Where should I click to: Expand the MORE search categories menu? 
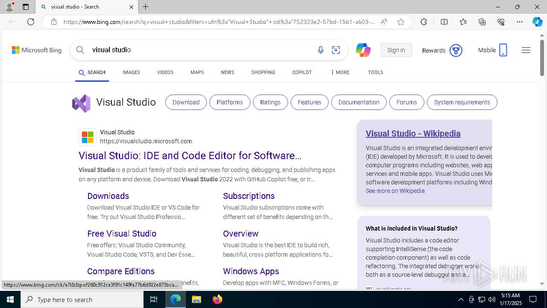pos(340,72)
